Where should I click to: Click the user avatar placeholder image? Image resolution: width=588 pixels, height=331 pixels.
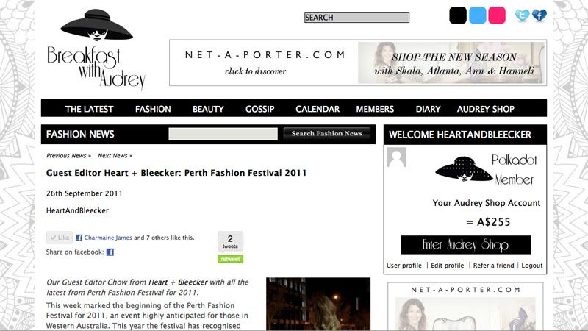click(396, 157)
